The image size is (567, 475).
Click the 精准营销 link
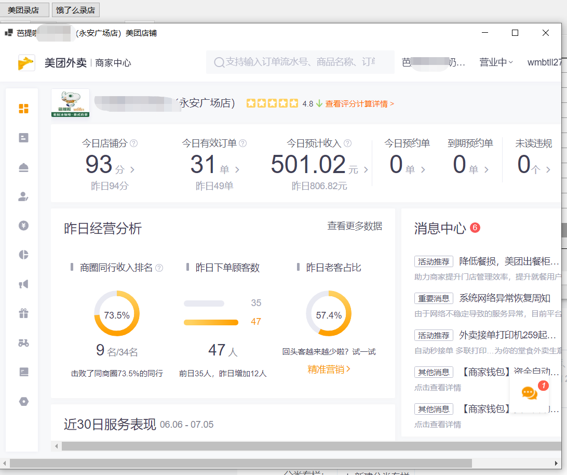(x=329, y=370)
